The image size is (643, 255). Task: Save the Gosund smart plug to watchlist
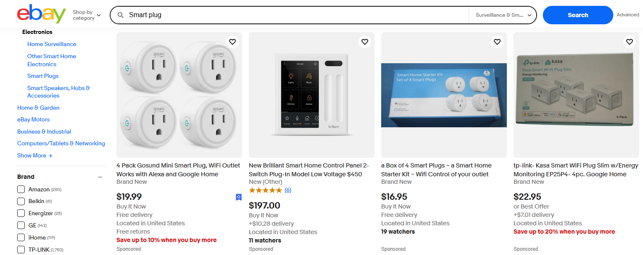click(x=232, y=42)
